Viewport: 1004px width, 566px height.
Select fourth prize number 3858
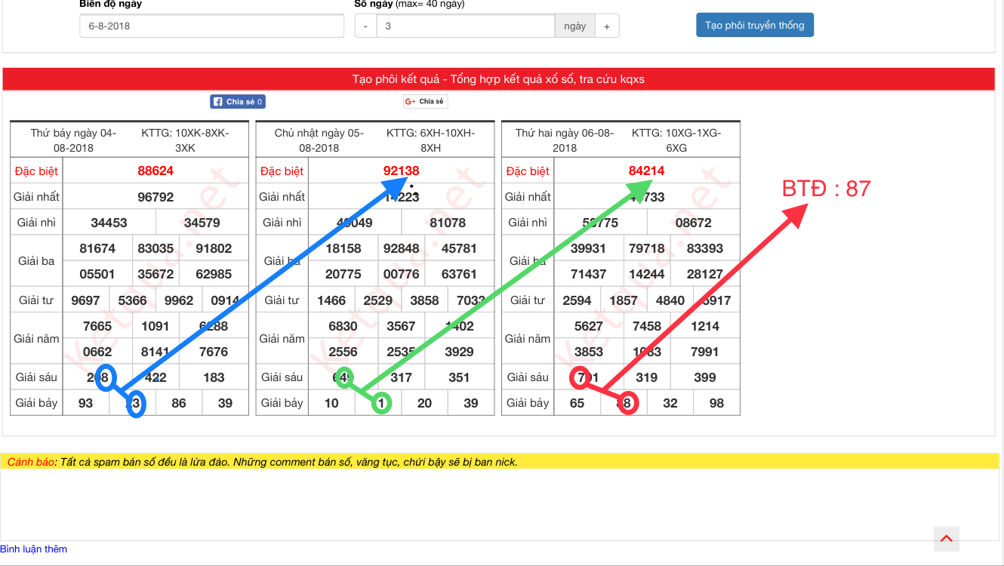tap(424, 300)
